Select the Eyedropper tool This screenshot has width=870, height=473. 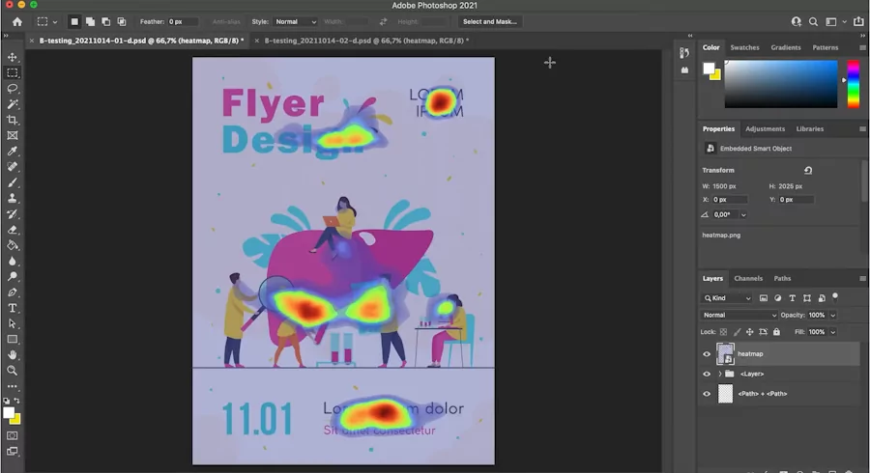pyautogui.click(x=13, y=152)
